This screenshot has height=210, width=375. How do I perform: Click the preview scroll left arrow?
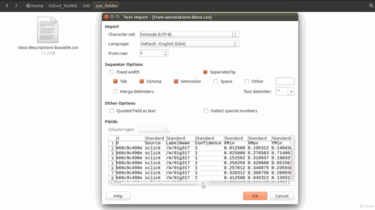[111, 183]
